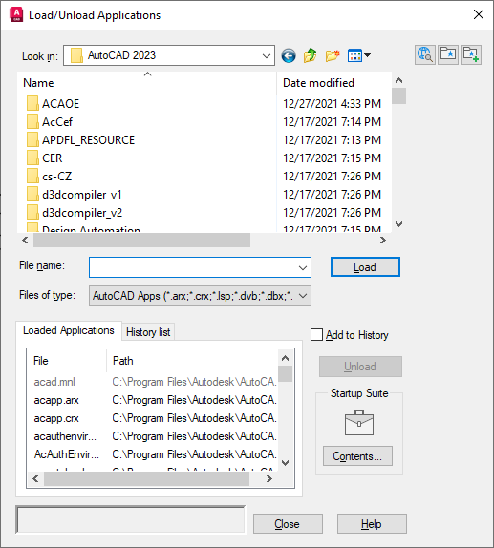This screenshot has height=548, width=494.
Task: Open the Views menu icon
Action: click(x=359, y=55)
